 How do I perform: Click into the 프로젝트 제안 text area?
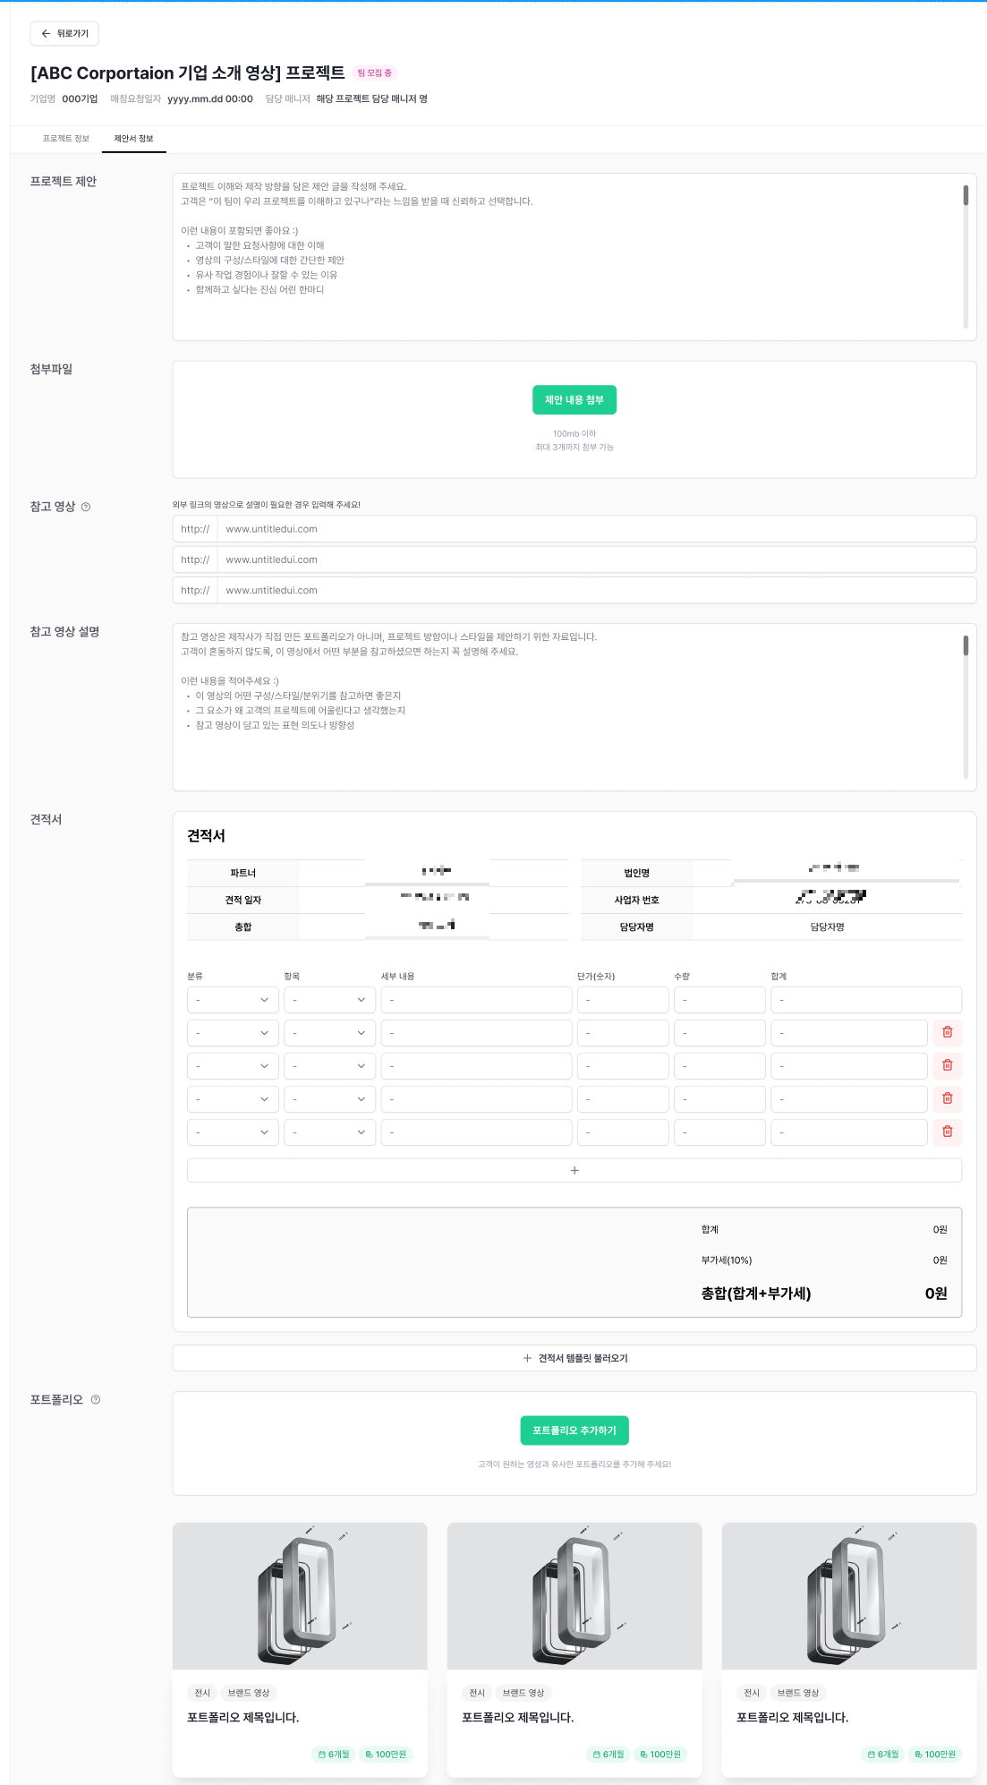pyautogui.click(x=574, y=257)
